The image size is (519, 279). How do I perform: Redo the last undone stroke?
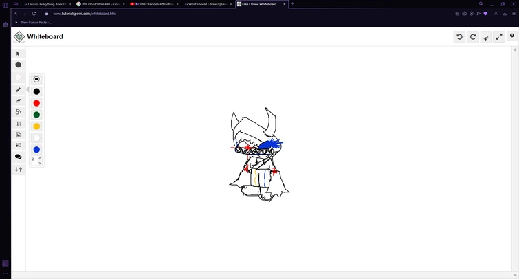click(x=473, y=37)
